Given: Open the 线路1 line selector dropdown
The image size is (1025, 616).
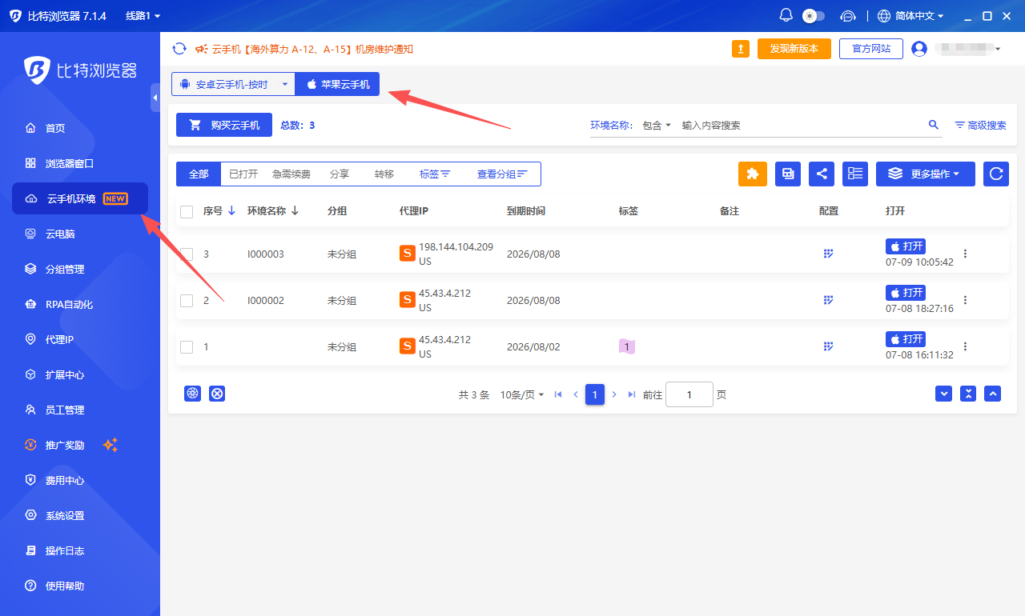Looking at the screenshot, I should point(143,15).
